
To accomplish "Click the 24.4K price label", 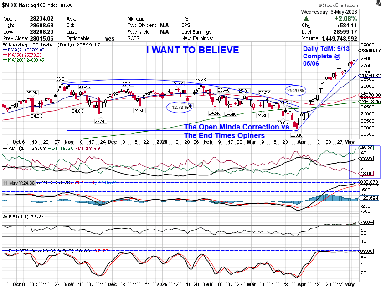I will (230, 114).
